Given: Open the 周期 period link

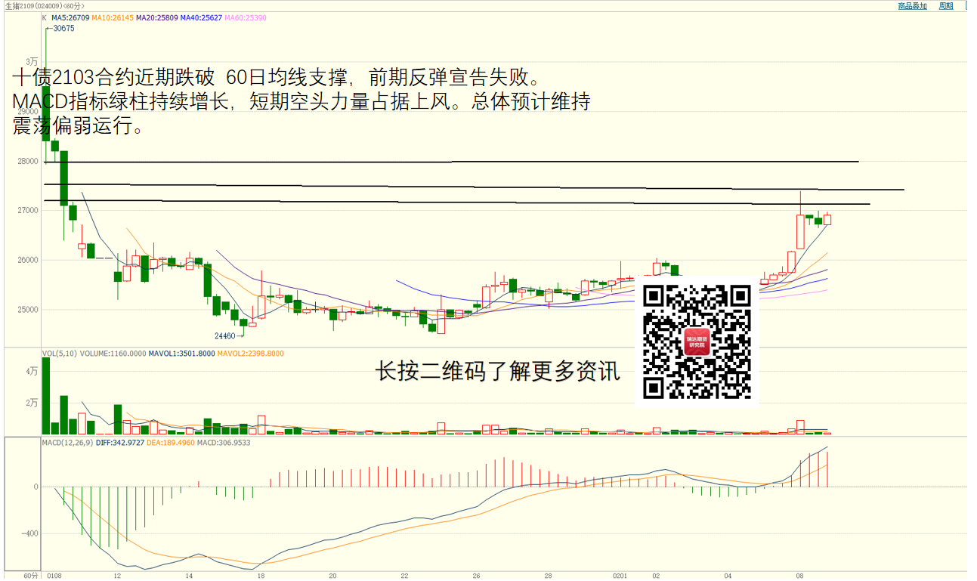Looking at the screenshot, I should coord(946,5).
